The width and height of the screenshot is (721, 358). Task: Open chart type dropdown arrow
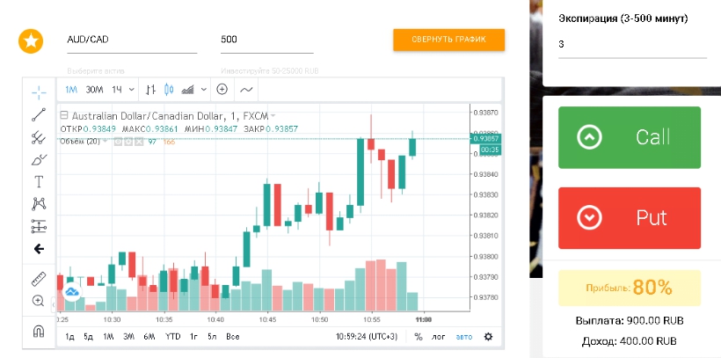pos(204,89)
